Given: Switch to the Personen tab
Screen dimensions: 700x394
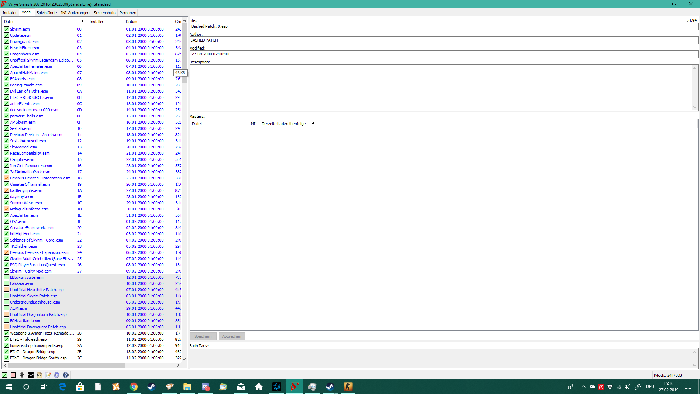Looking at the screenshot, I should (128, 13).
